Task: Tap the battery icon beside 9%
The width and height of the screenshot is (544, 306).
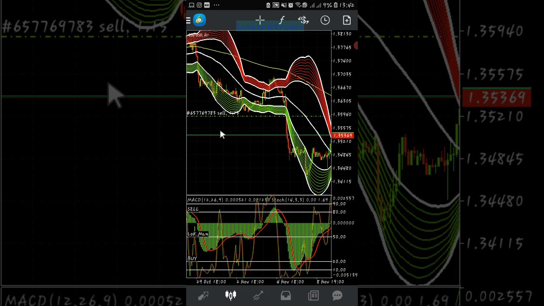Action: tap(336, 5)
